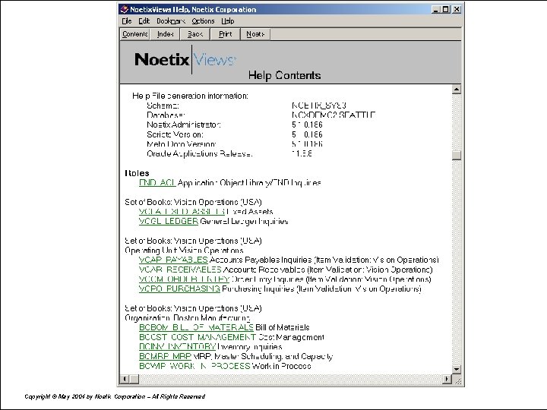Open the BCMRP_MRP link
This screenshot has width=547, height=410.
click(x=165, y=356)
